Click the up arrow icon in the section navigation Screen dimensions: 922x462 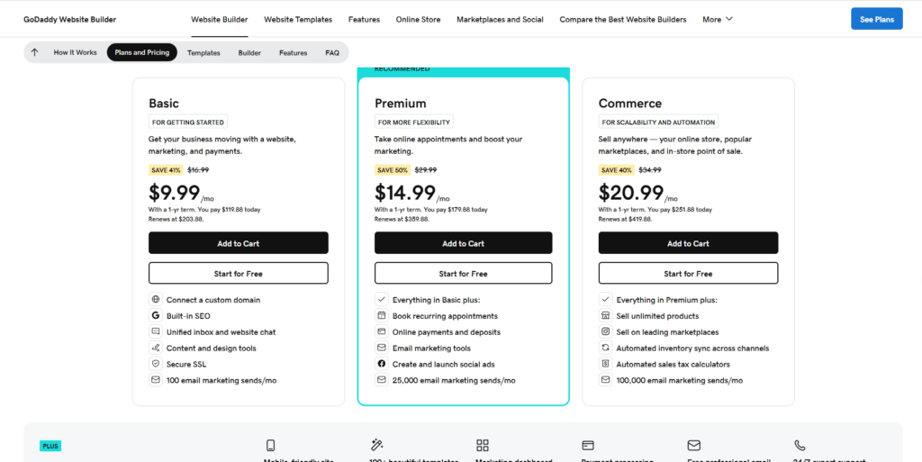[34, 52]
